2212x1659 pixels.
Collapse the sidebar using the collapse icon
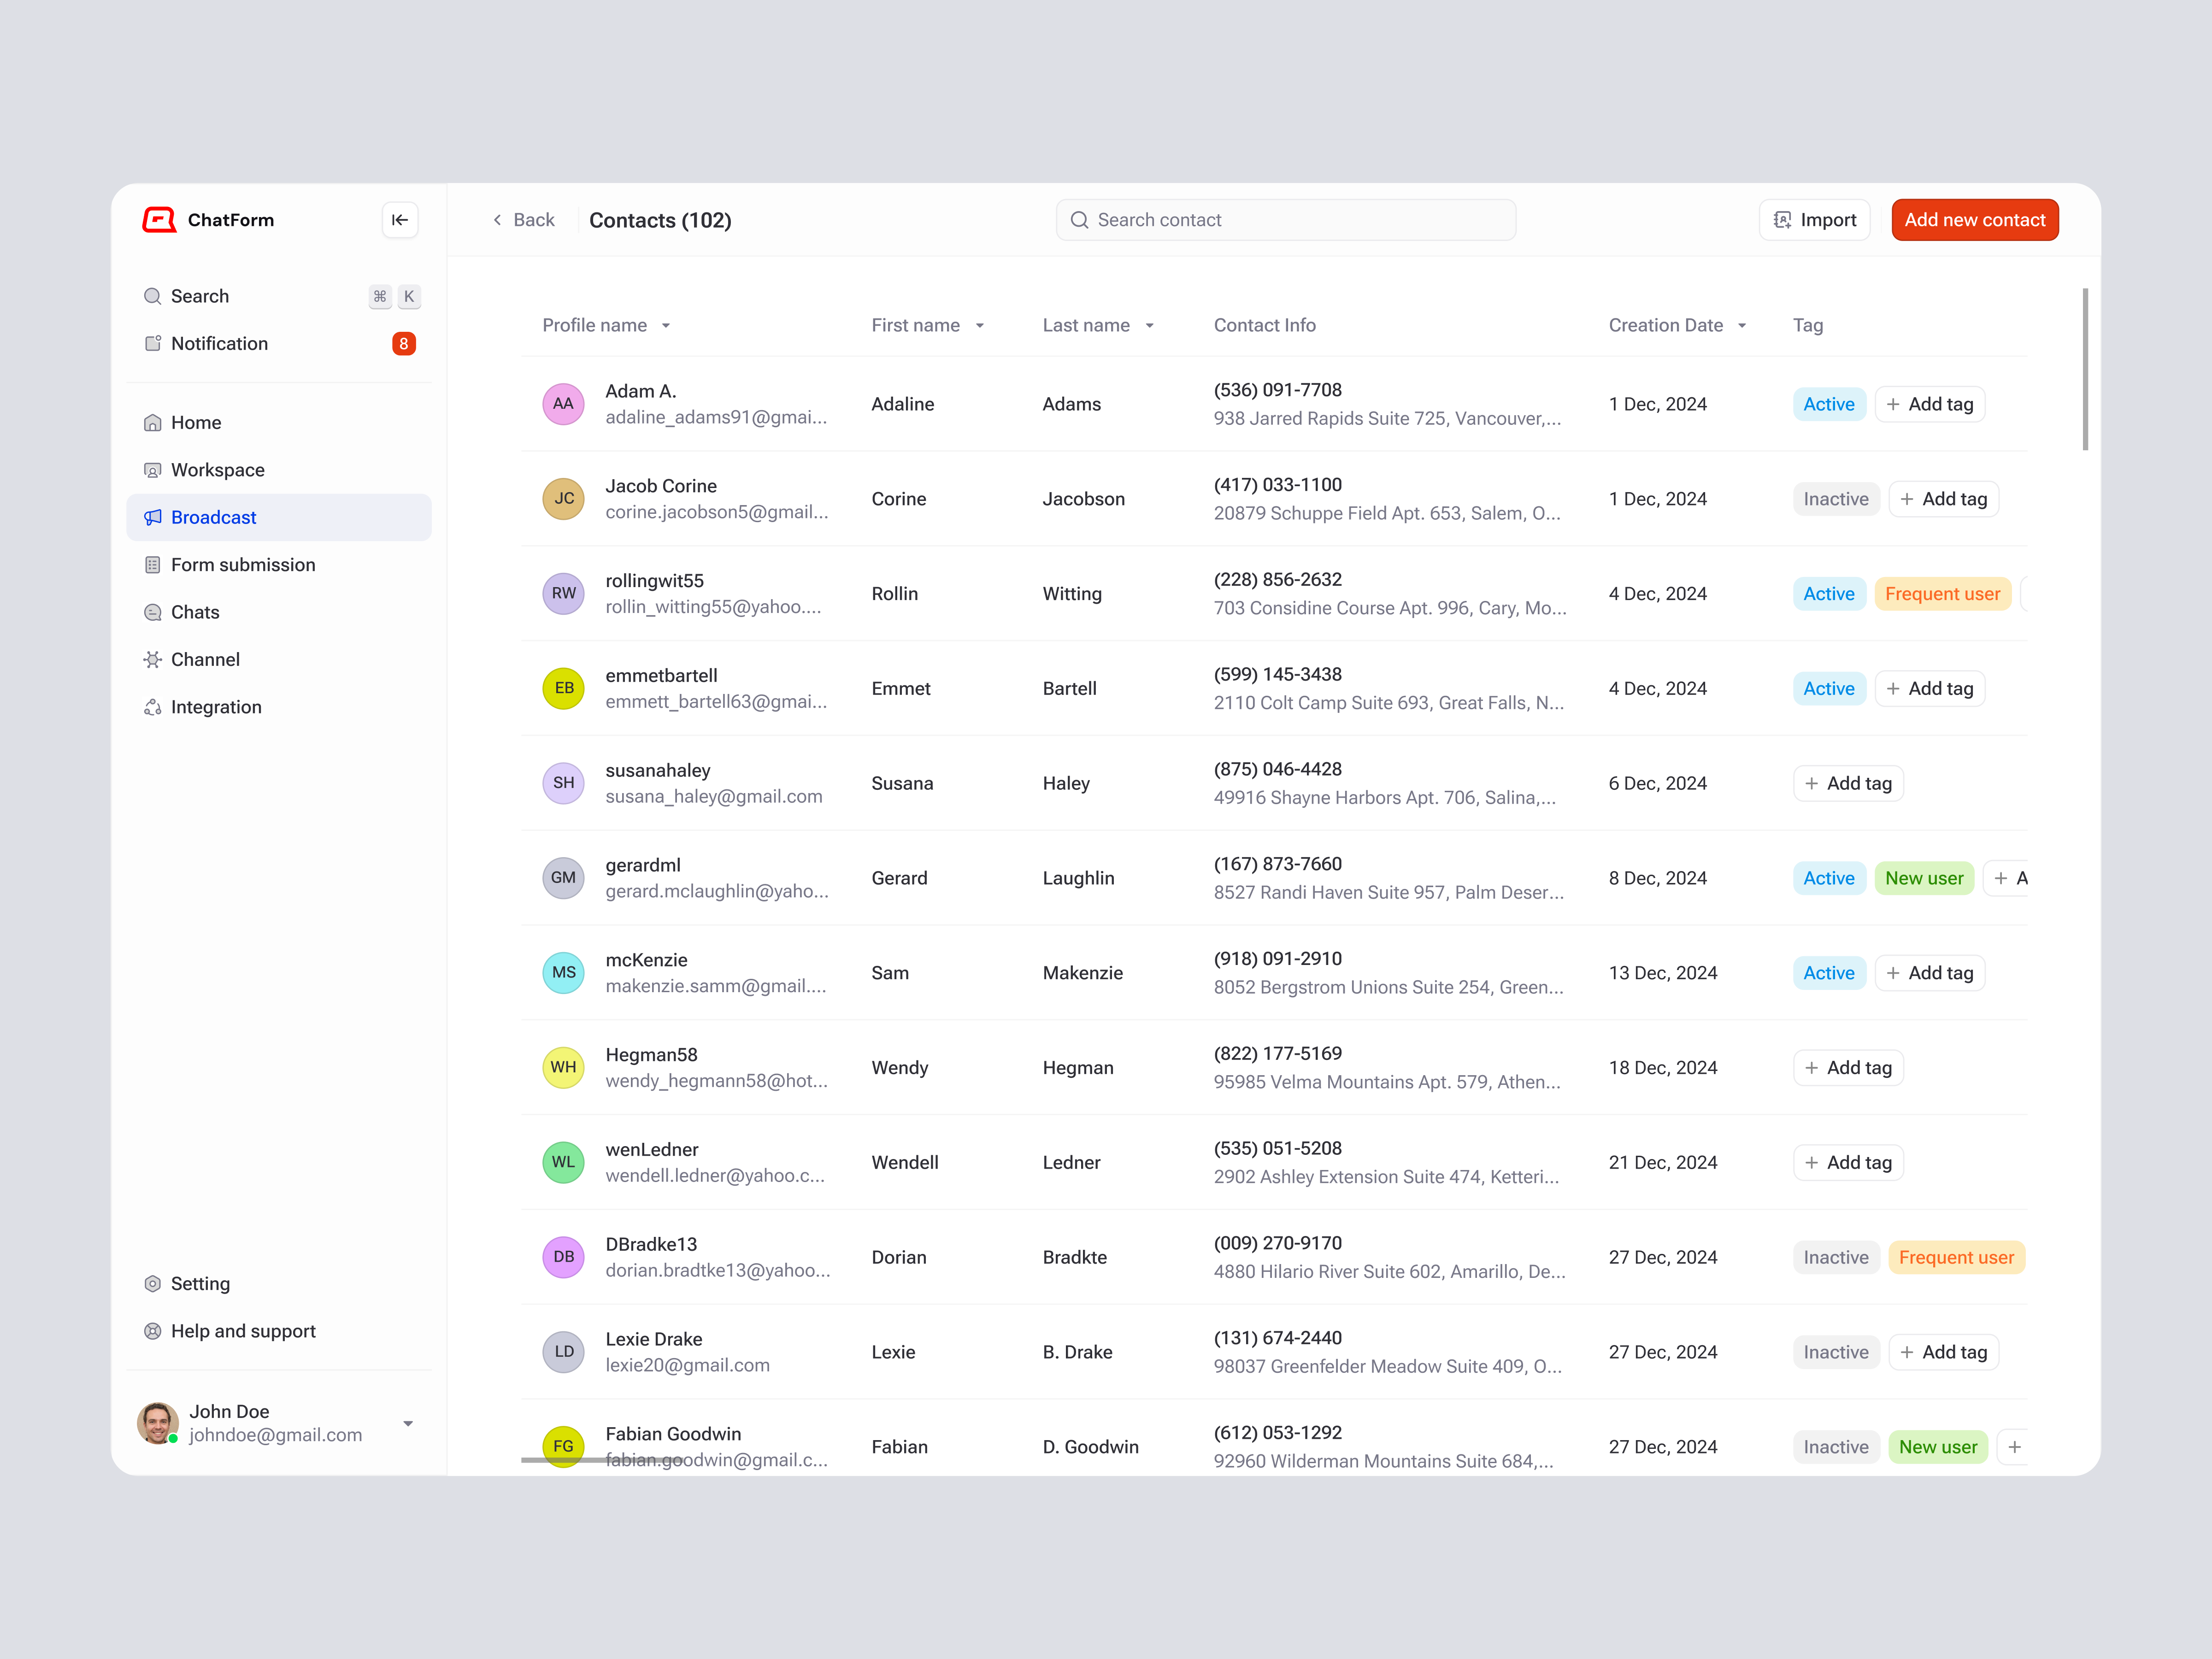[x=400, y=219]
